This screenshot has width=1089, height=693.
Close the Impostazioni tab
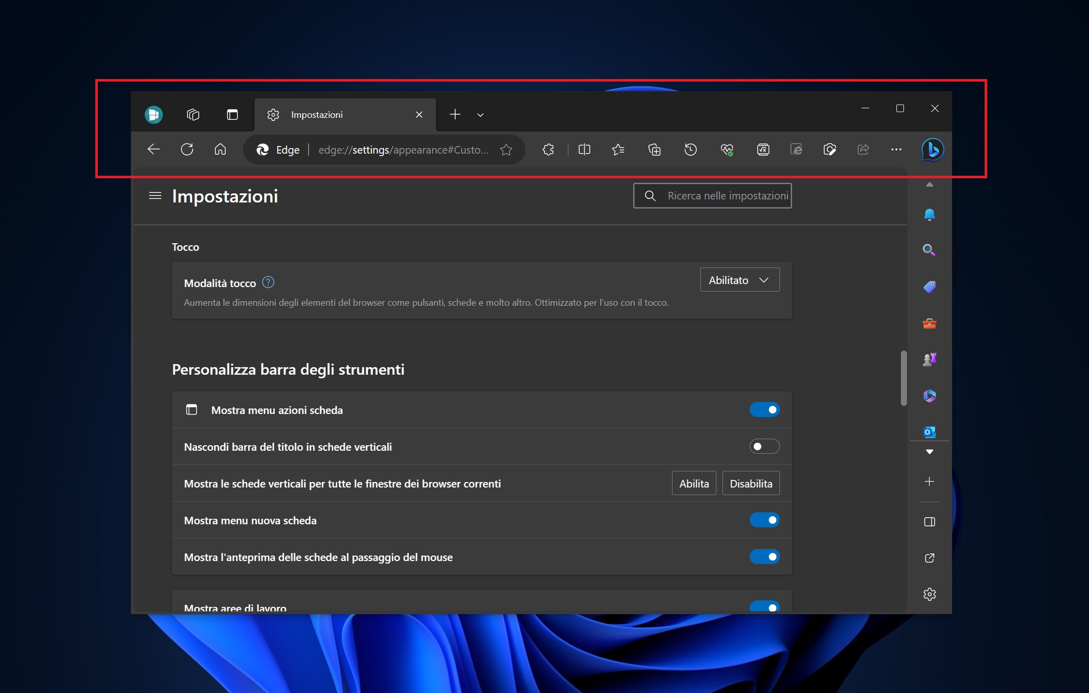pyautogui.click(x=419, y=115)
